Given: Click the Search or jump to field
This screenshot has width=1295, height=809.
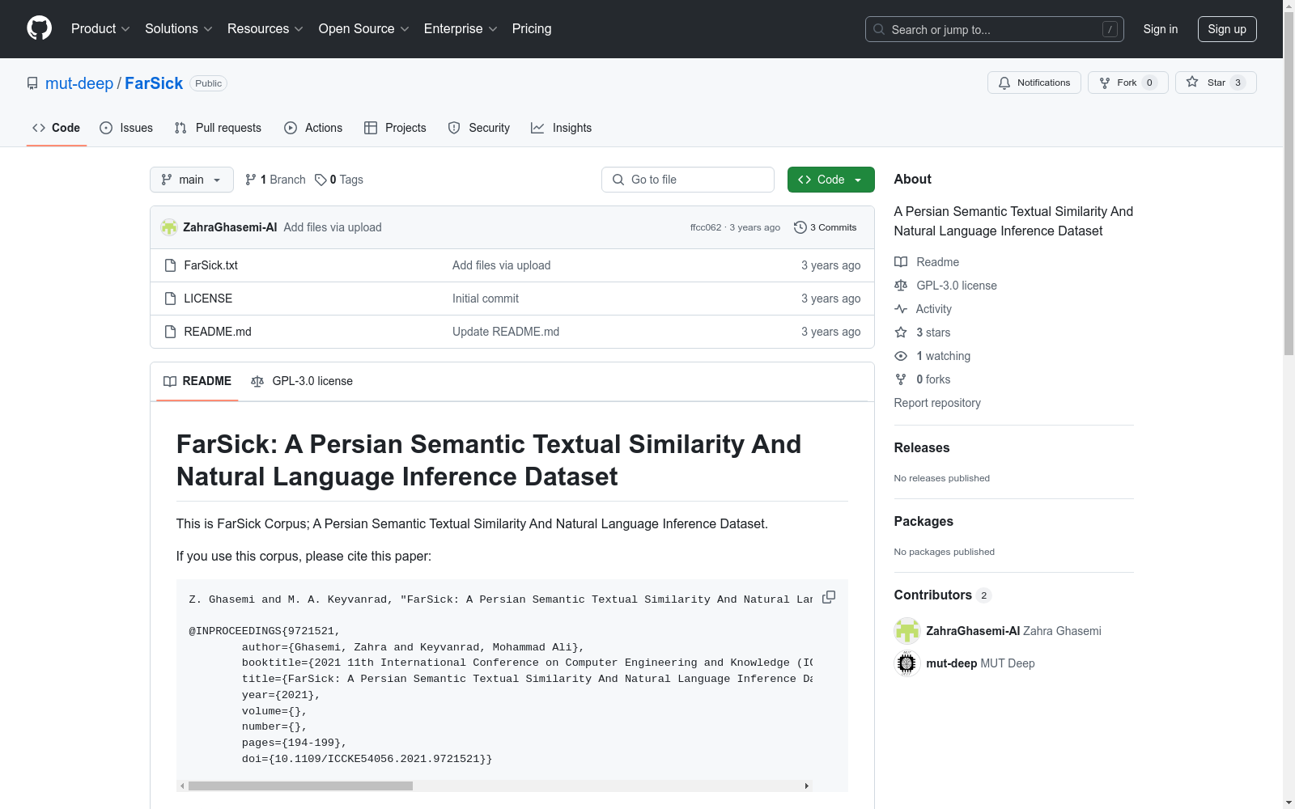Looking at the screenshot, I should tap(995, 29).
